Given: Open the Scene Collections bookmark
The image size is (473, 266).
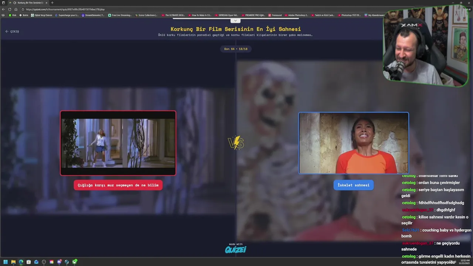Looking at the screenshot, I should click(x=146, y=15).
